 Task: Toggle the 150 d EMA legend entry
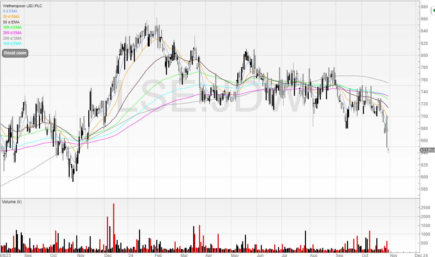click(12, 43)
